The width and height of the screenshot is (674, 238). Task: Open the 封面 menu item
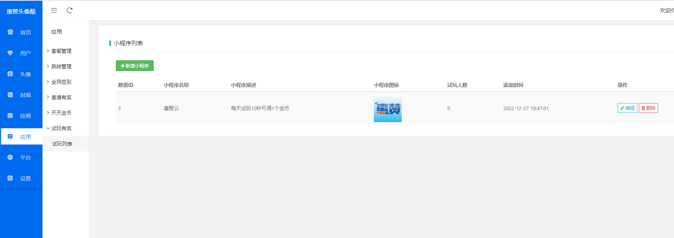click(x=21, y=95)
